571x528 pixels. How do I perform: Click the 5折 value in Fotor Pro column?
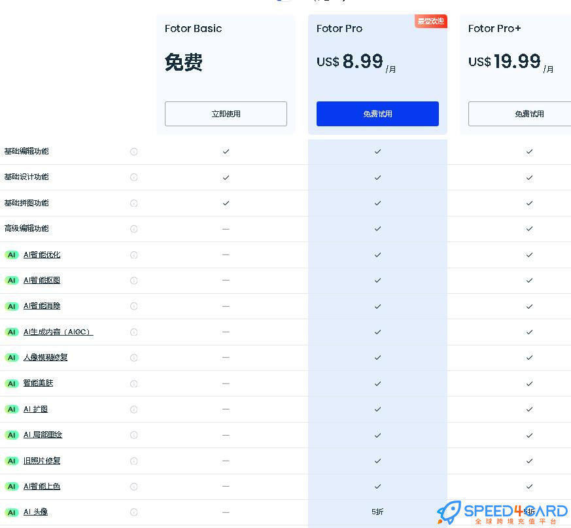377,512
